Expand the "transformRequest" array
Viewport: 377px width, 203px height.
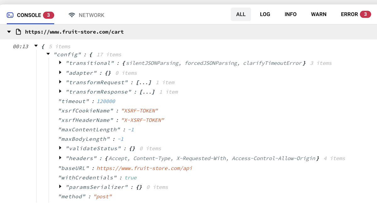tap(60, 82)
